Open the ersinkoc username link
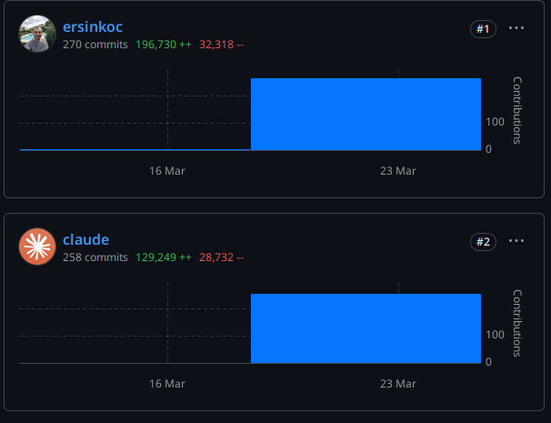 tap(93, 26)
